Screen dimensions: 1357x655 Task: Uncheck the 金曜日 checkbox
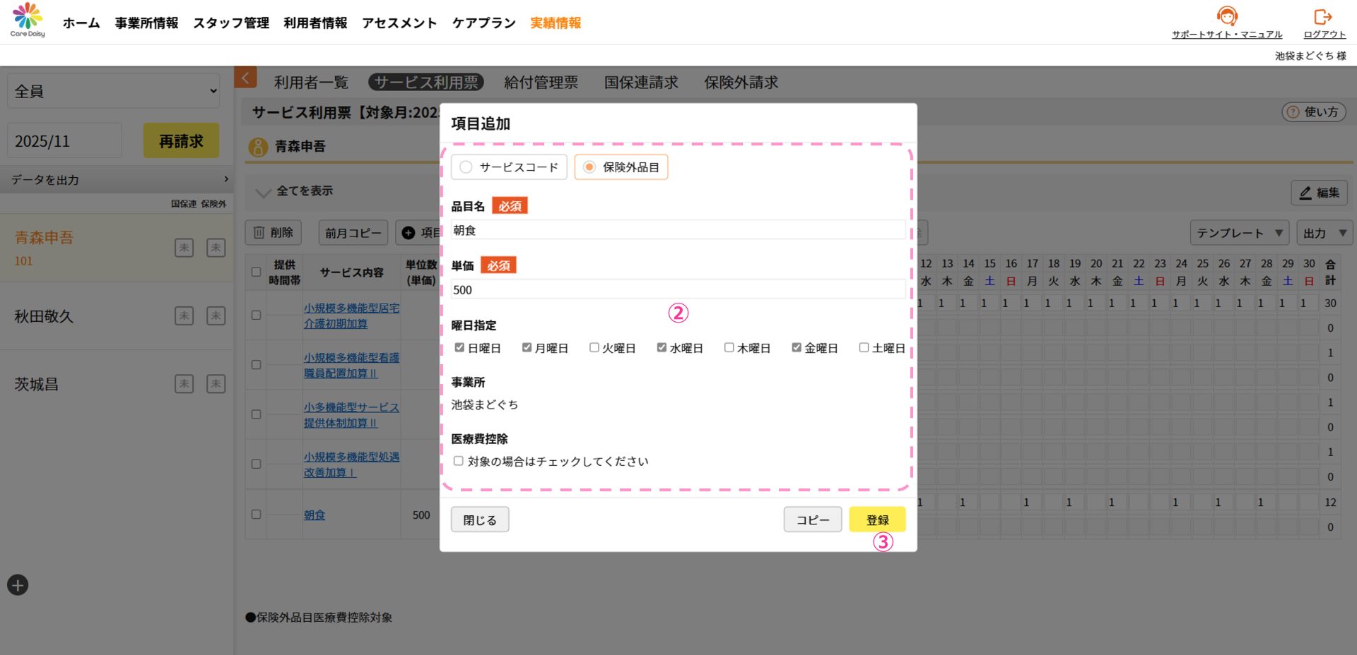point(797,348)
